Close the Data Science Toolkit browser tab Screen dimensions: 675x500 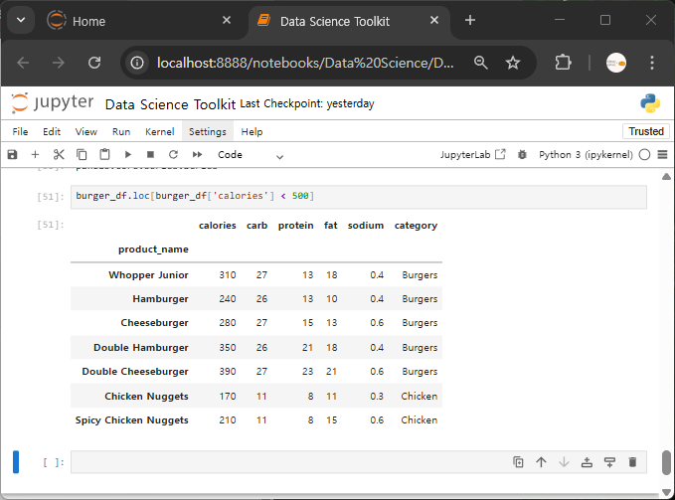[434, 20]
